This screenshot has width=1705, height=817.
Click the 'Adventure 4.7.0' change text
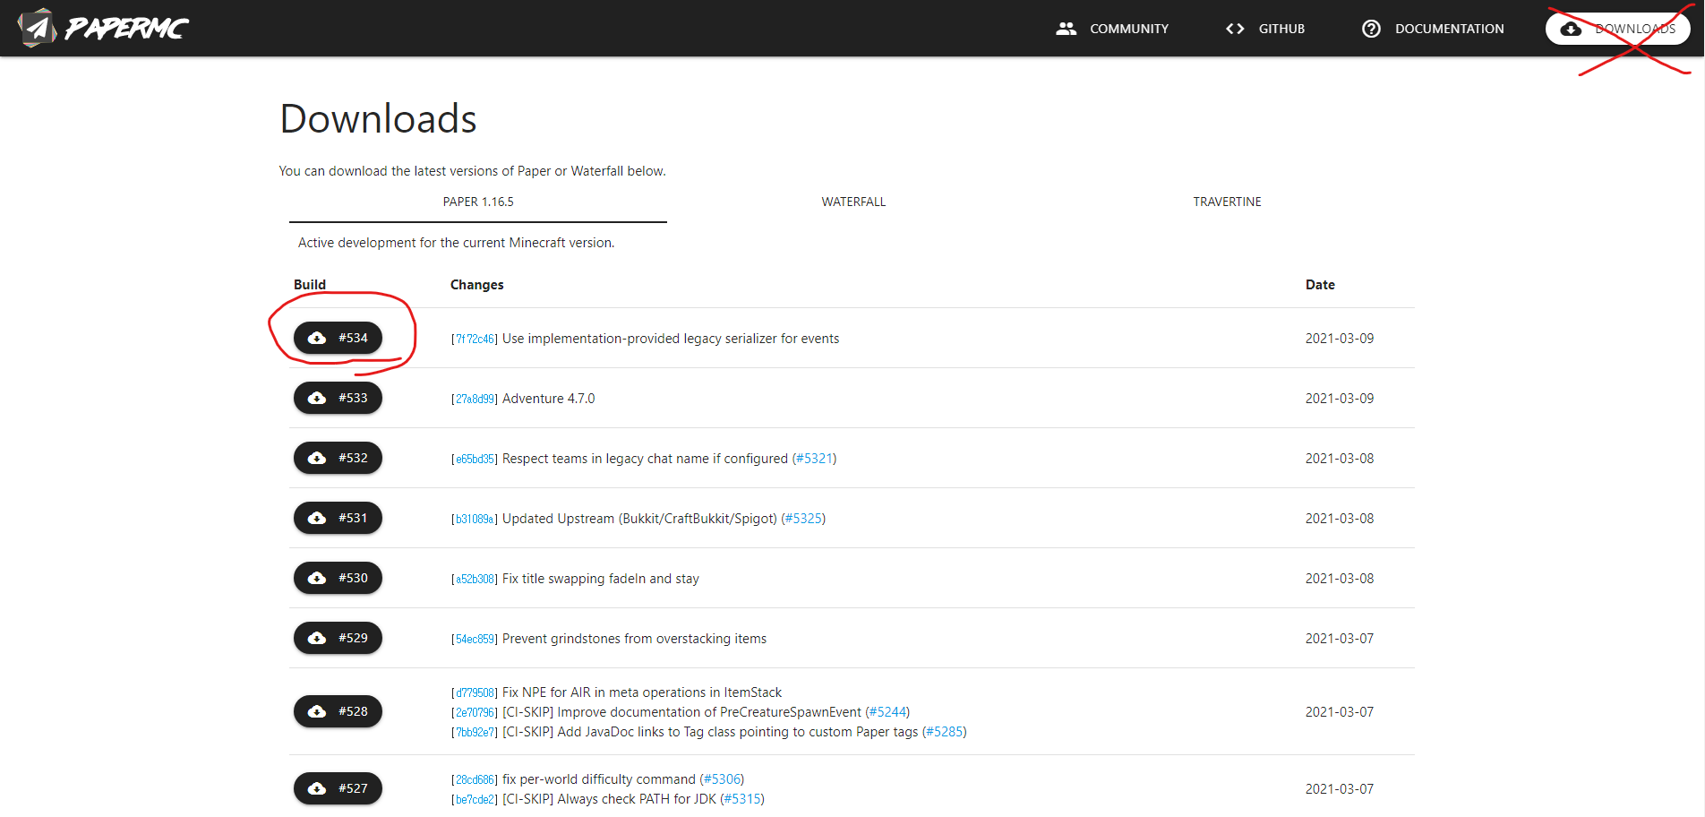(548, 399)
